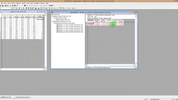This screenshot has width=178, height=100.
Task: Open the View menu
Action: (5, 3)
